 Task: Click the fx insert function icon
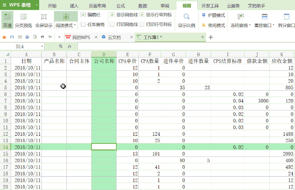tap(70, 46)
